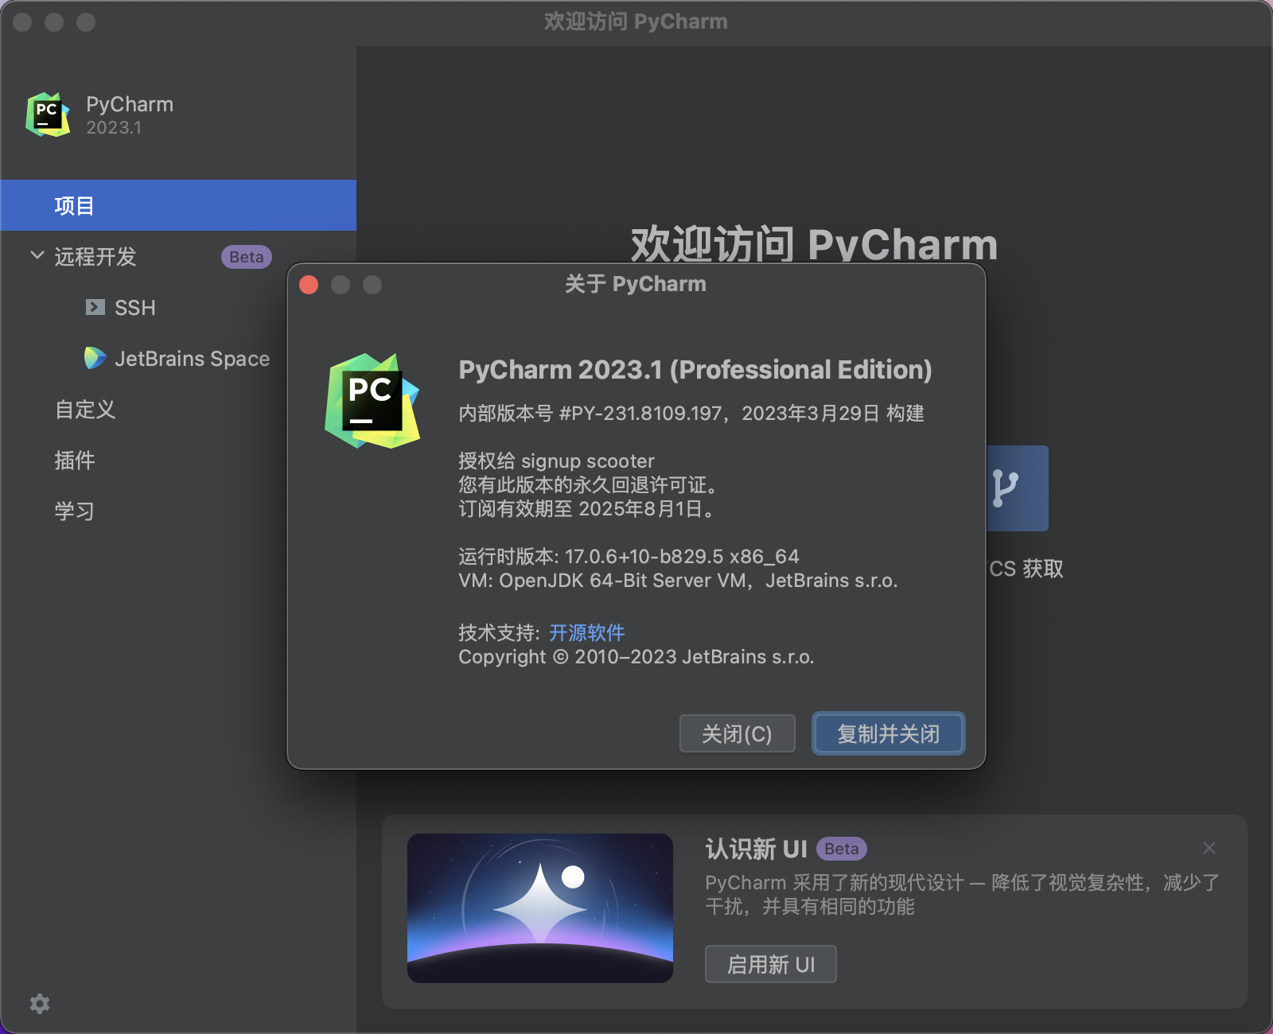Click the 认识新 UI heading

pos(757,849)
